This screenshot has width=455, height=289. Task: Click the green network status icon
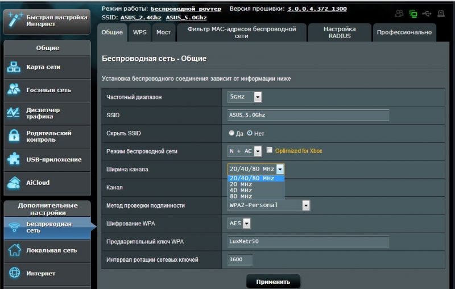point(413,13)
